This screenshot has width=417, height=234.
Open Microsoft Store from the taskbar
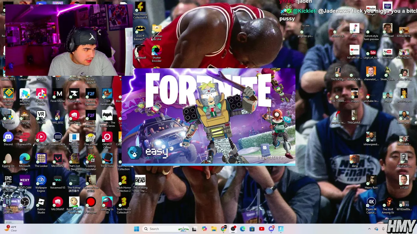coord(252,229)
